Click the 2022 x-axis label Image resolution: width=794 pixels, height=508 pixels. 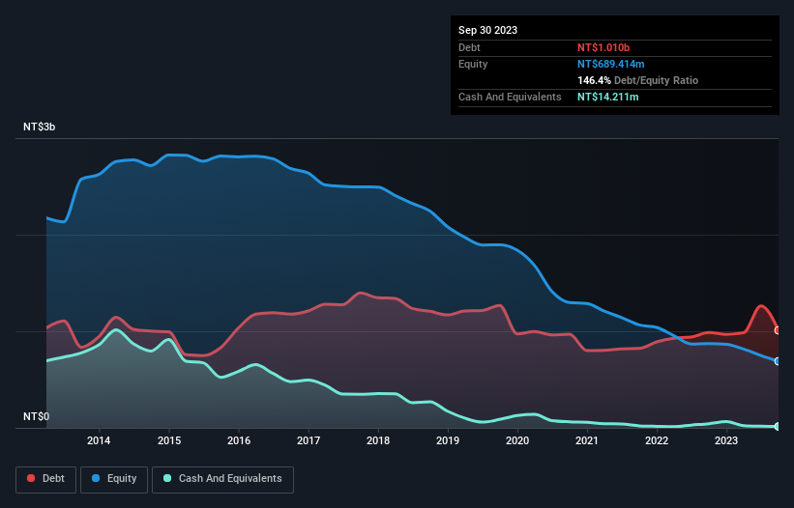(x=657, y=440)
